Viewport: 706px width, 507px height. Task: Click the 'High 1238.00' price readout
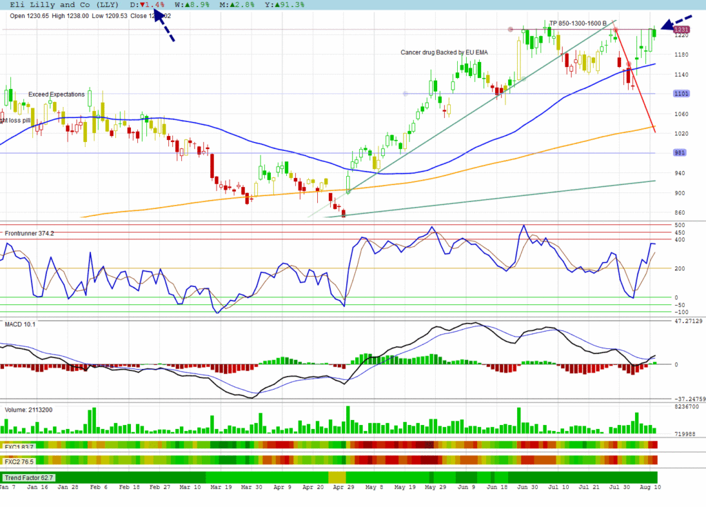click(70, 16)
